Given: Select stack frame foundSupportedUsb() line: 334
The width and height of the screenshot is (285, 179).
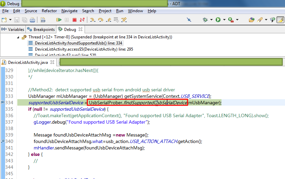Looking at the screenshot, I should 78,43.
